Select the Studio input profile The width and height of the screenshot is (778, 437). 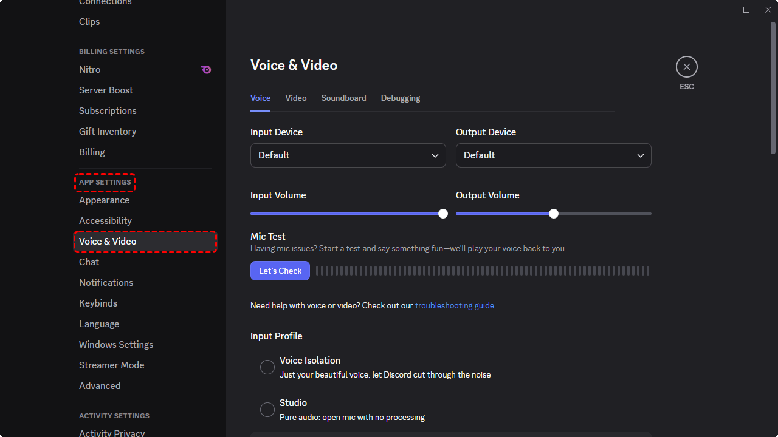[x=267, y=410]
